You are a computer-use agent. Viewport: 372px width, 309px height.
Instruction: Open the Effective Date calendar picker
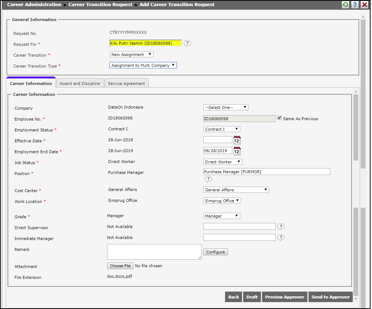coord(237,140)
